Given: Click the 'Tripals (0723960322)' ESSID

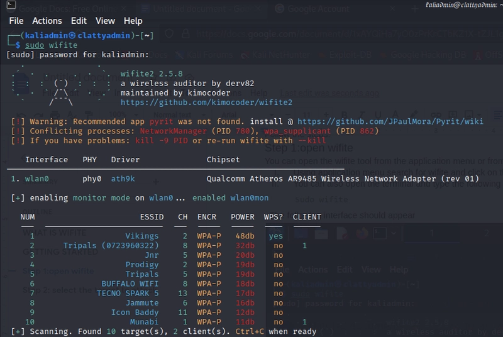Looking at the screenshot, I should [x=111, y=246].
